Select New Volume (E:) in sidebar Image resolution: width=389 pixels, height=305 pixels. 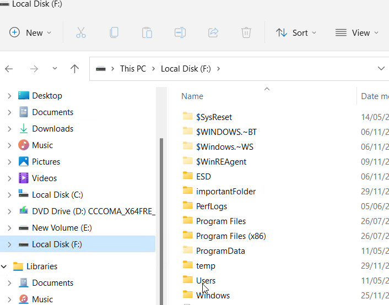[62, 228]
